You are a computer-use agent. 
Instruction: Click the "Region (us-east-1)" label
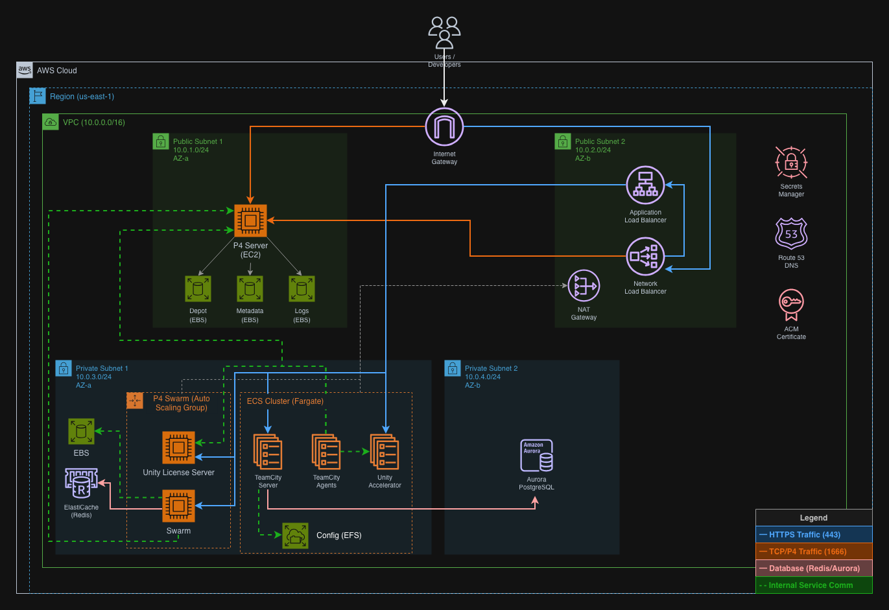pyautogui.click(x=82, y=97)
